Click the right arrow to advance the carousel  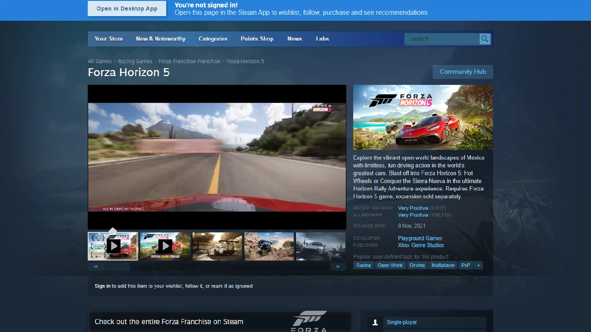coord(338,267)
